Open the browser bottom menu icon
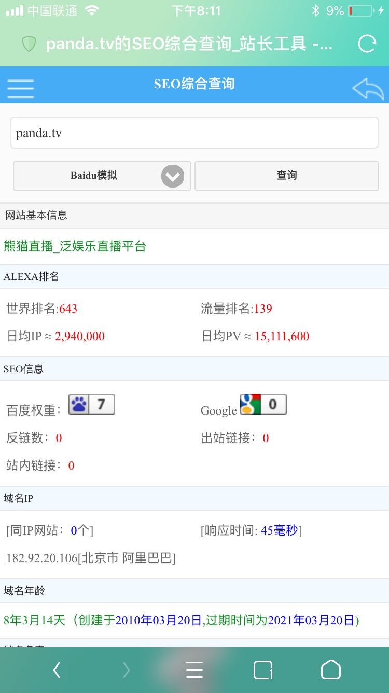This screenshot has width=389, height=693. click(195, 670)
